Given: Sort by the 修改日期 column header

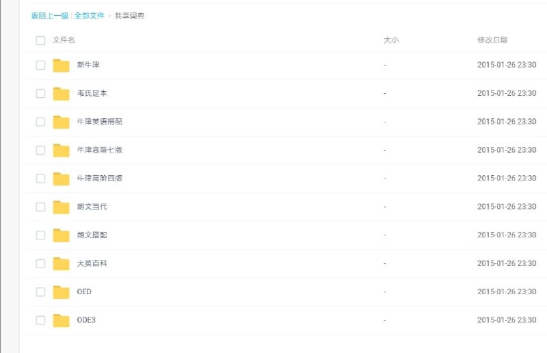Looking at the screenshot, I should 492,40.
